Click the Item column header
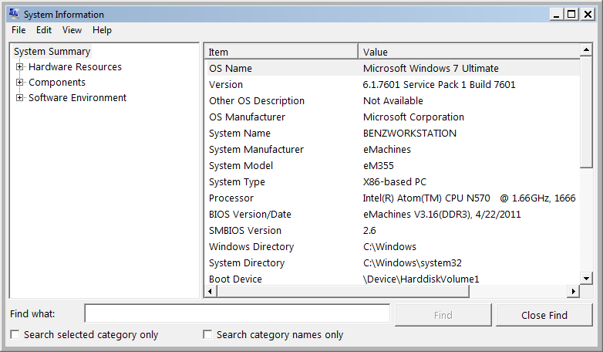 point(281,52)
